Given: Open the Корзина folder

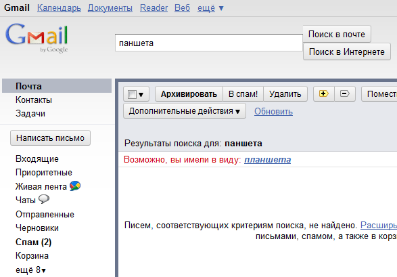Looking at the screenshot, I should [x=32, y=256].
